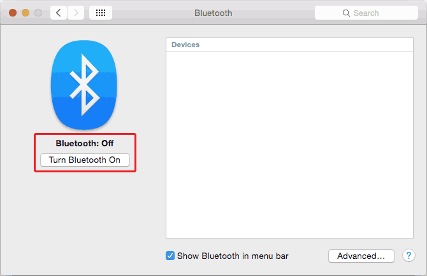The width and height of the screenshot is (427, 276).
Task: Click the large blue Bluetooth logo
Action: (84, 85)
